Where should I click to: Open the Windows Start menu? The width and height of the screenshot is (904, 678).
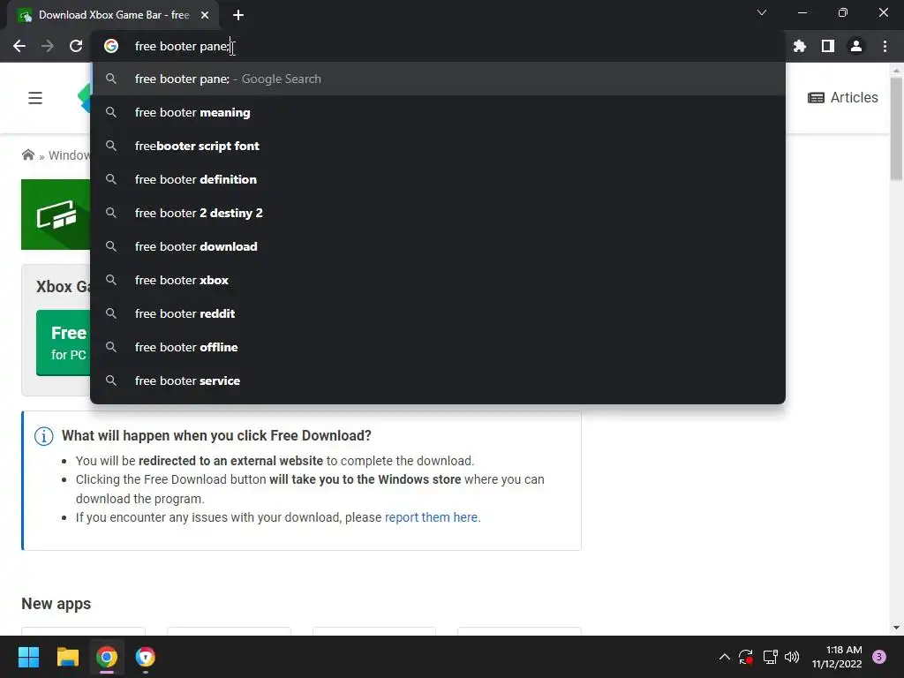pos(28,657)
